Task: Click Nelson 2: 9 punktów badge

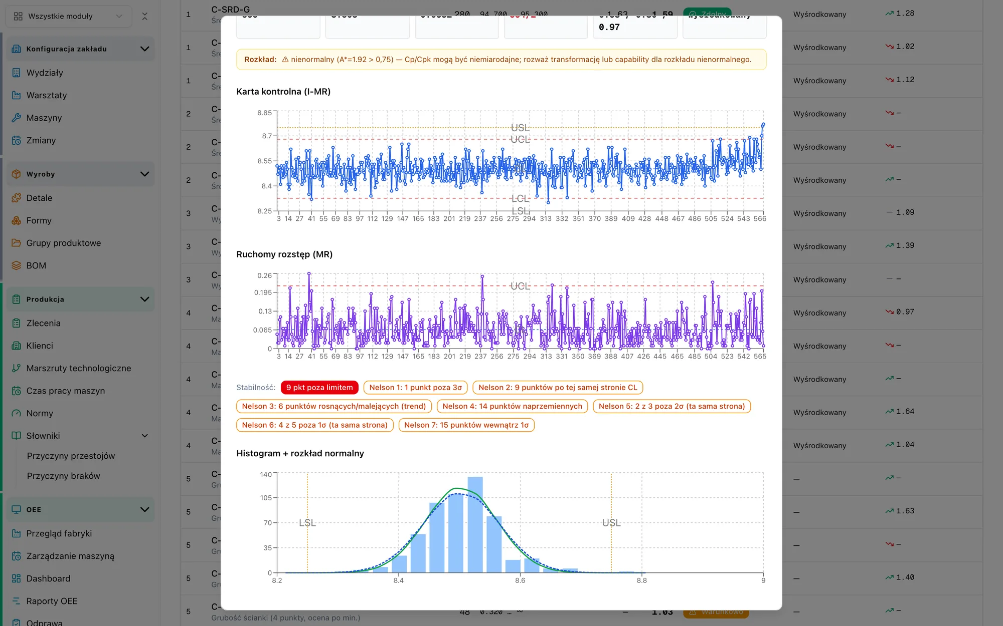Action: (x=558, y=387)
